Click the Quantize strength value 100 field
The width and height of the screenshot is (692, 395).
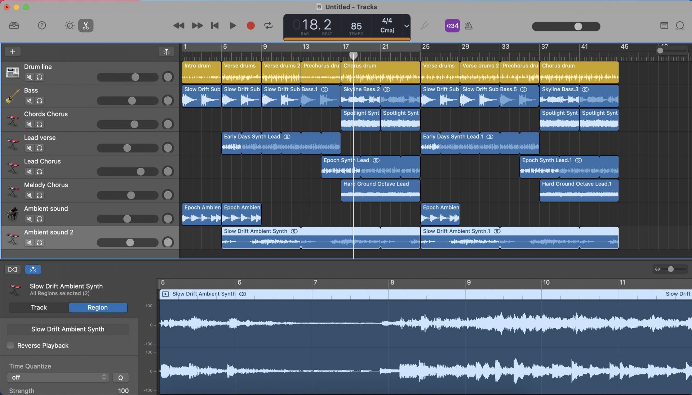(x=123, y=391)
